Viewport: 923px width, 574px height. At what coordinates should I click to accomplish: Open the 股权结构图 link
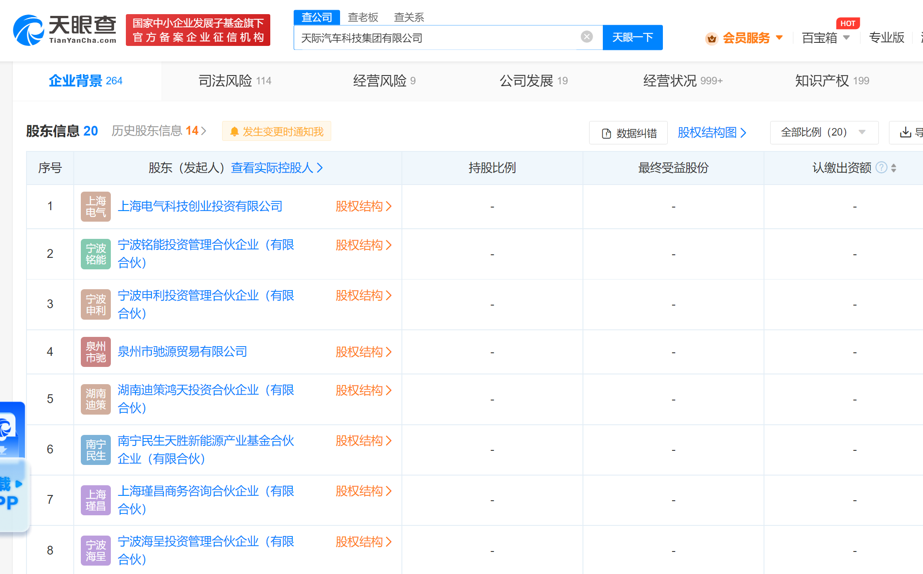point(712,132)
